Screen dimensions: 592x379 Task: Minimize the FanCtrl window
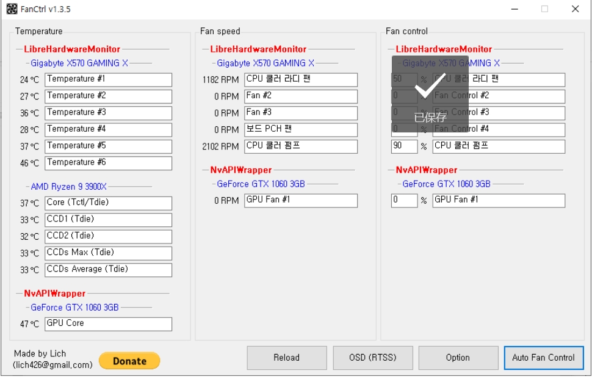pyautogui.click(x=514, y=9)
